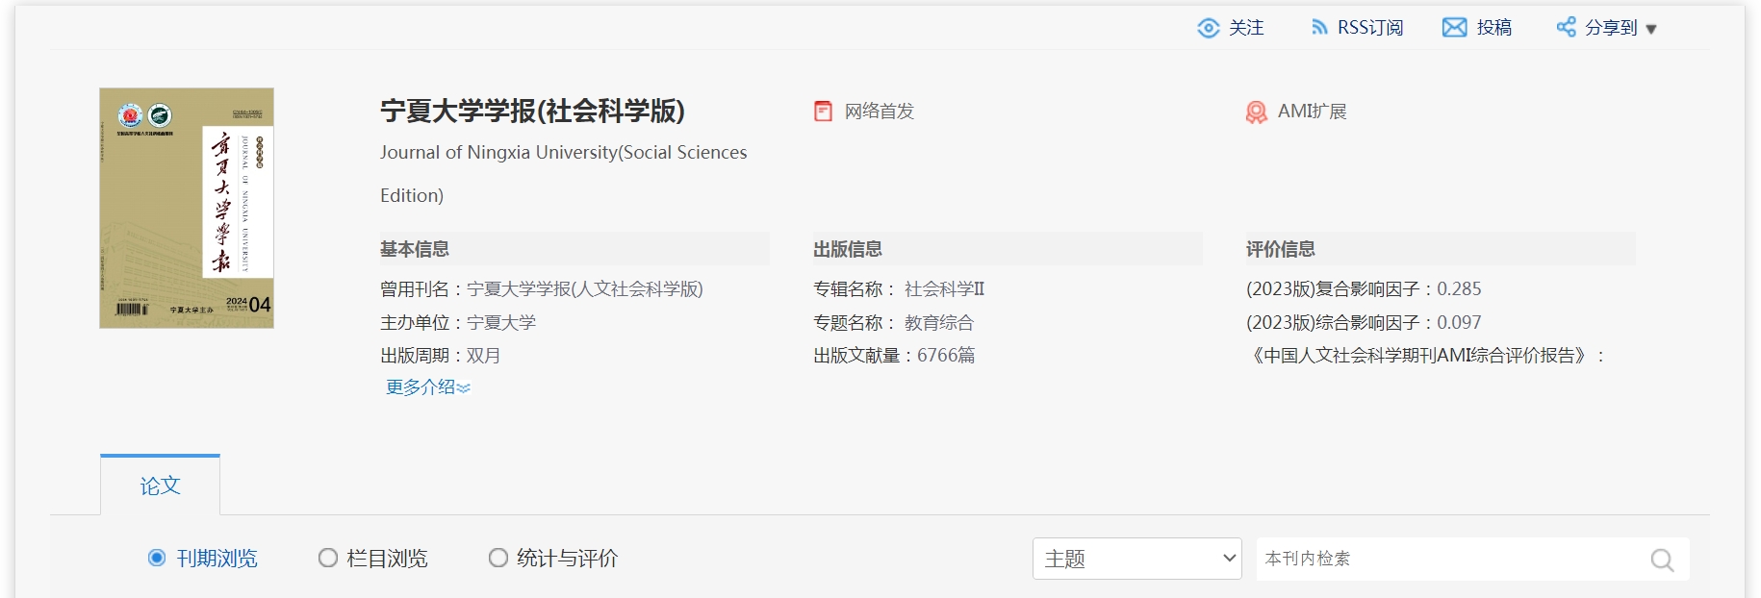
Task: Click the eye icon beside 关注
Action: coord(1208,28)
